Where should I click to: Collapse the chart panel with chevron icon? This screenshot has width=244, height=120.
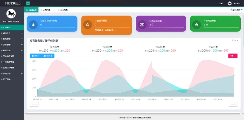235,40
